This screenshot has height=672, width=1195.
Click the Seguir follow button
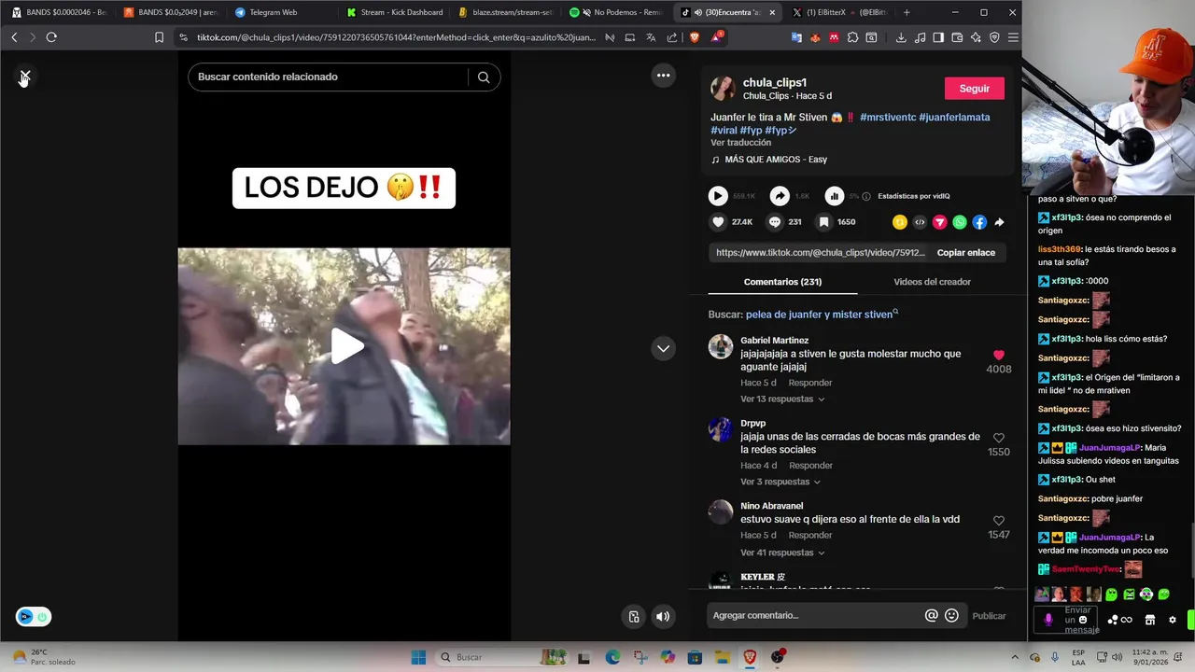pyautogui.click(x=974, y=89)
